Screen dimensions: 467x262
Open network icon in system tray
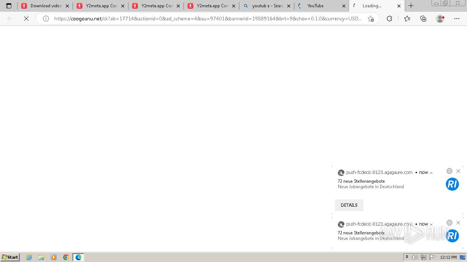(x=424, y=257)
